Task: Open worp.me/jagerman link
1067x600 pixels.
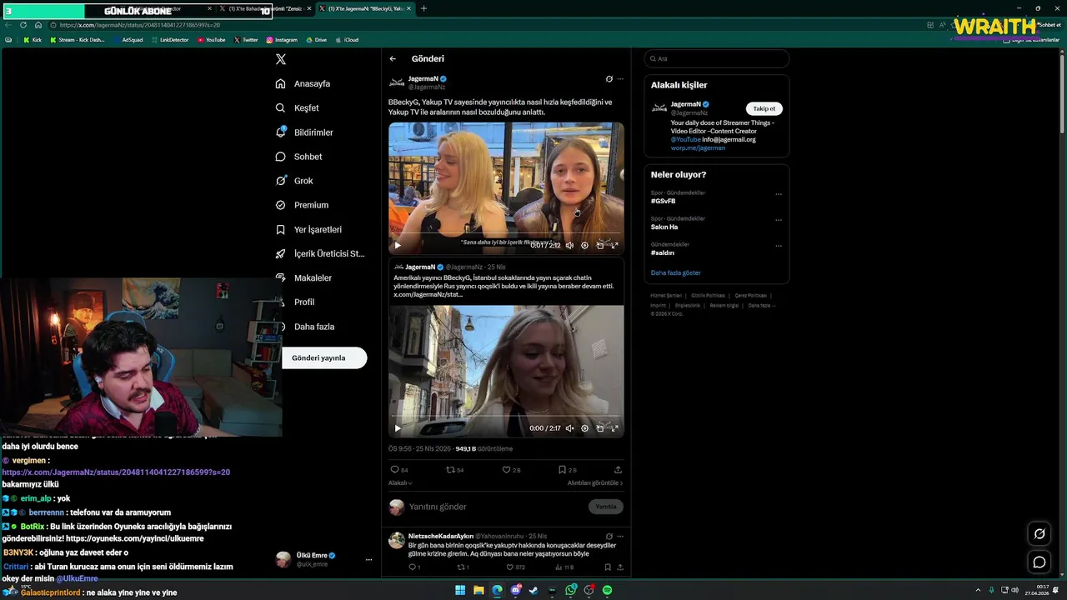Action: (698, 147)
